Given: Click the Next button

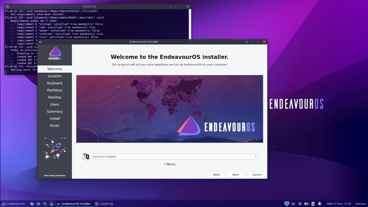Looking at the screenshot, I should point(236,175).
